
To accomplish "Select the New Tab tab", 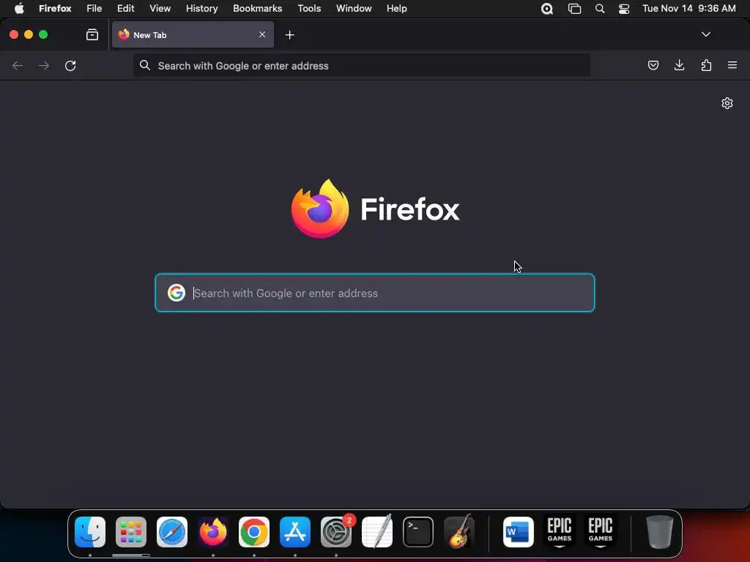I will [x=193, y=34].
